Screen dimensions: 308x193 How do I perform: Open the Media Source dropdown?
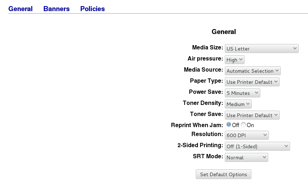coord(252,71)
